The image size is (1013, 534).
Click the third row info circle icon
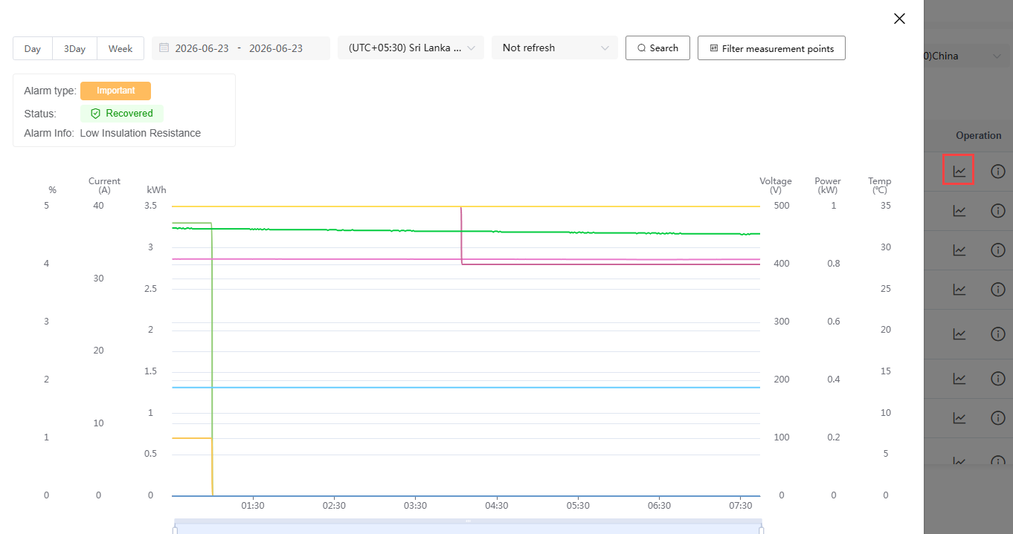pos(998,250)
